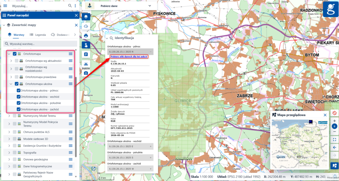339x181 pixels.
Task: Open options menu for Ortofotomapa ukośna
Action: point(71,84)
